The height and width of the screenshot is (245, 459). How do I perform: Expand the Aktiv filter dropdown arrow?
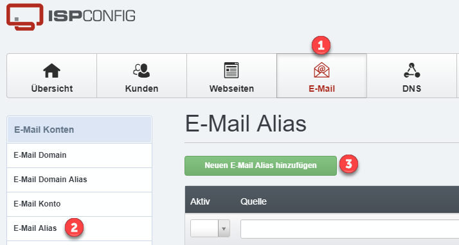(224, 229)
